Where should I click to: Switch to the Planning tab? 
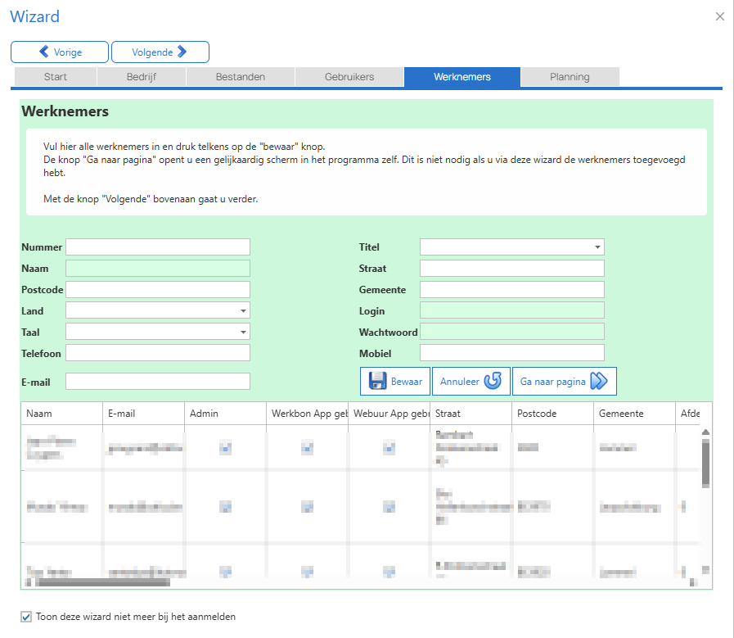570,77
